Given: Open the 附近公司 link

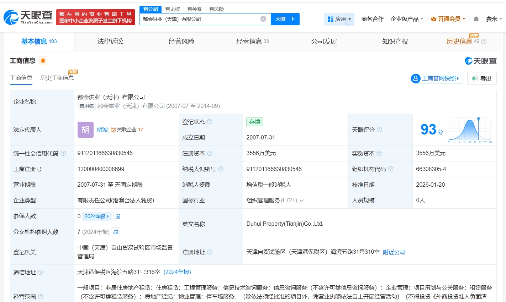Looking at the screenshot, I should tap(394, 252).
